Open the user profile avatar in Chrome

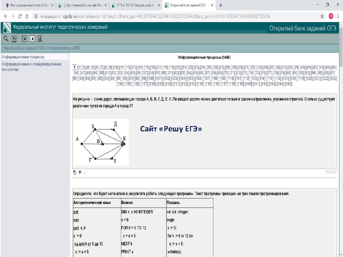pyautogui.click(x=331, y=15)
